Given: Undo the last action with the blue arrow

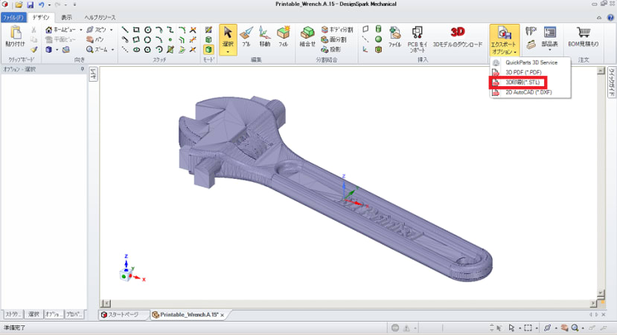Looking at the screenshot, I should (x=42, y=4).
